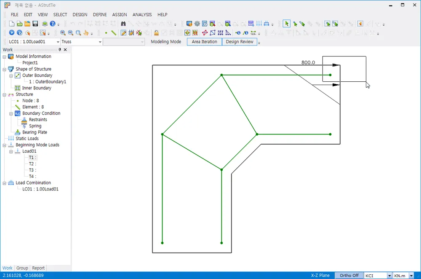The image size is (421, 279).
Task: Click the red truss template icon
Action: coord(205,33)
